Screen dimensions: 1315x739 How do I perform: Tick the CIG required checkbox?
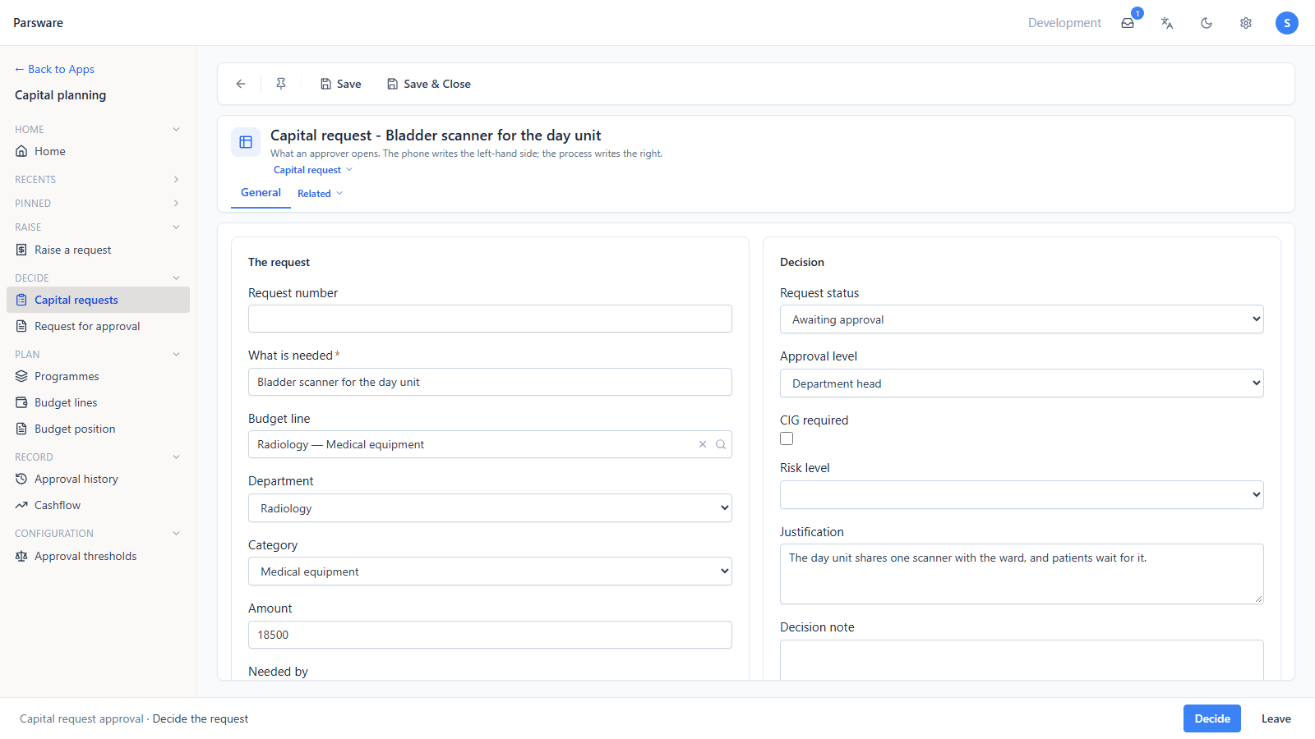pyautogui.click(x=787, y=438)
